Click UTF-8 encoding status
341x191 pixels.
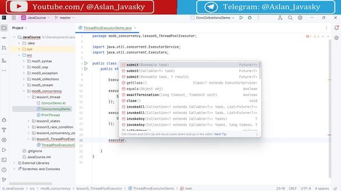(306, 189)
